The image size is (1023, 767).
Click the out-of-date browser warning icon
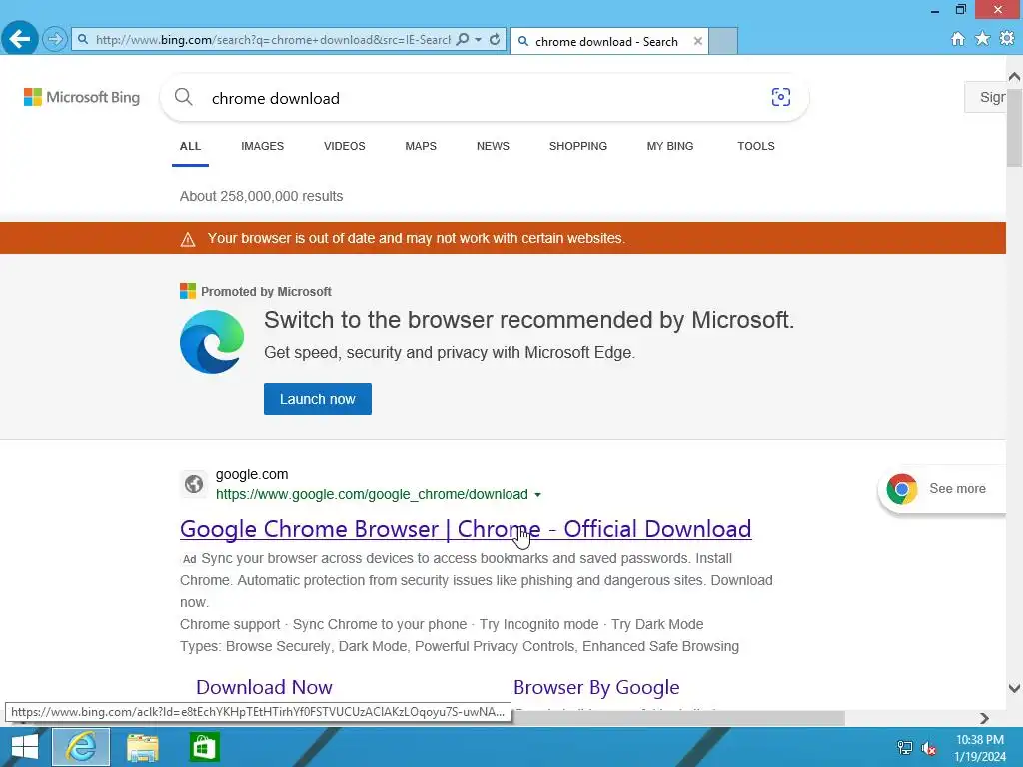[x=187, y=239]
